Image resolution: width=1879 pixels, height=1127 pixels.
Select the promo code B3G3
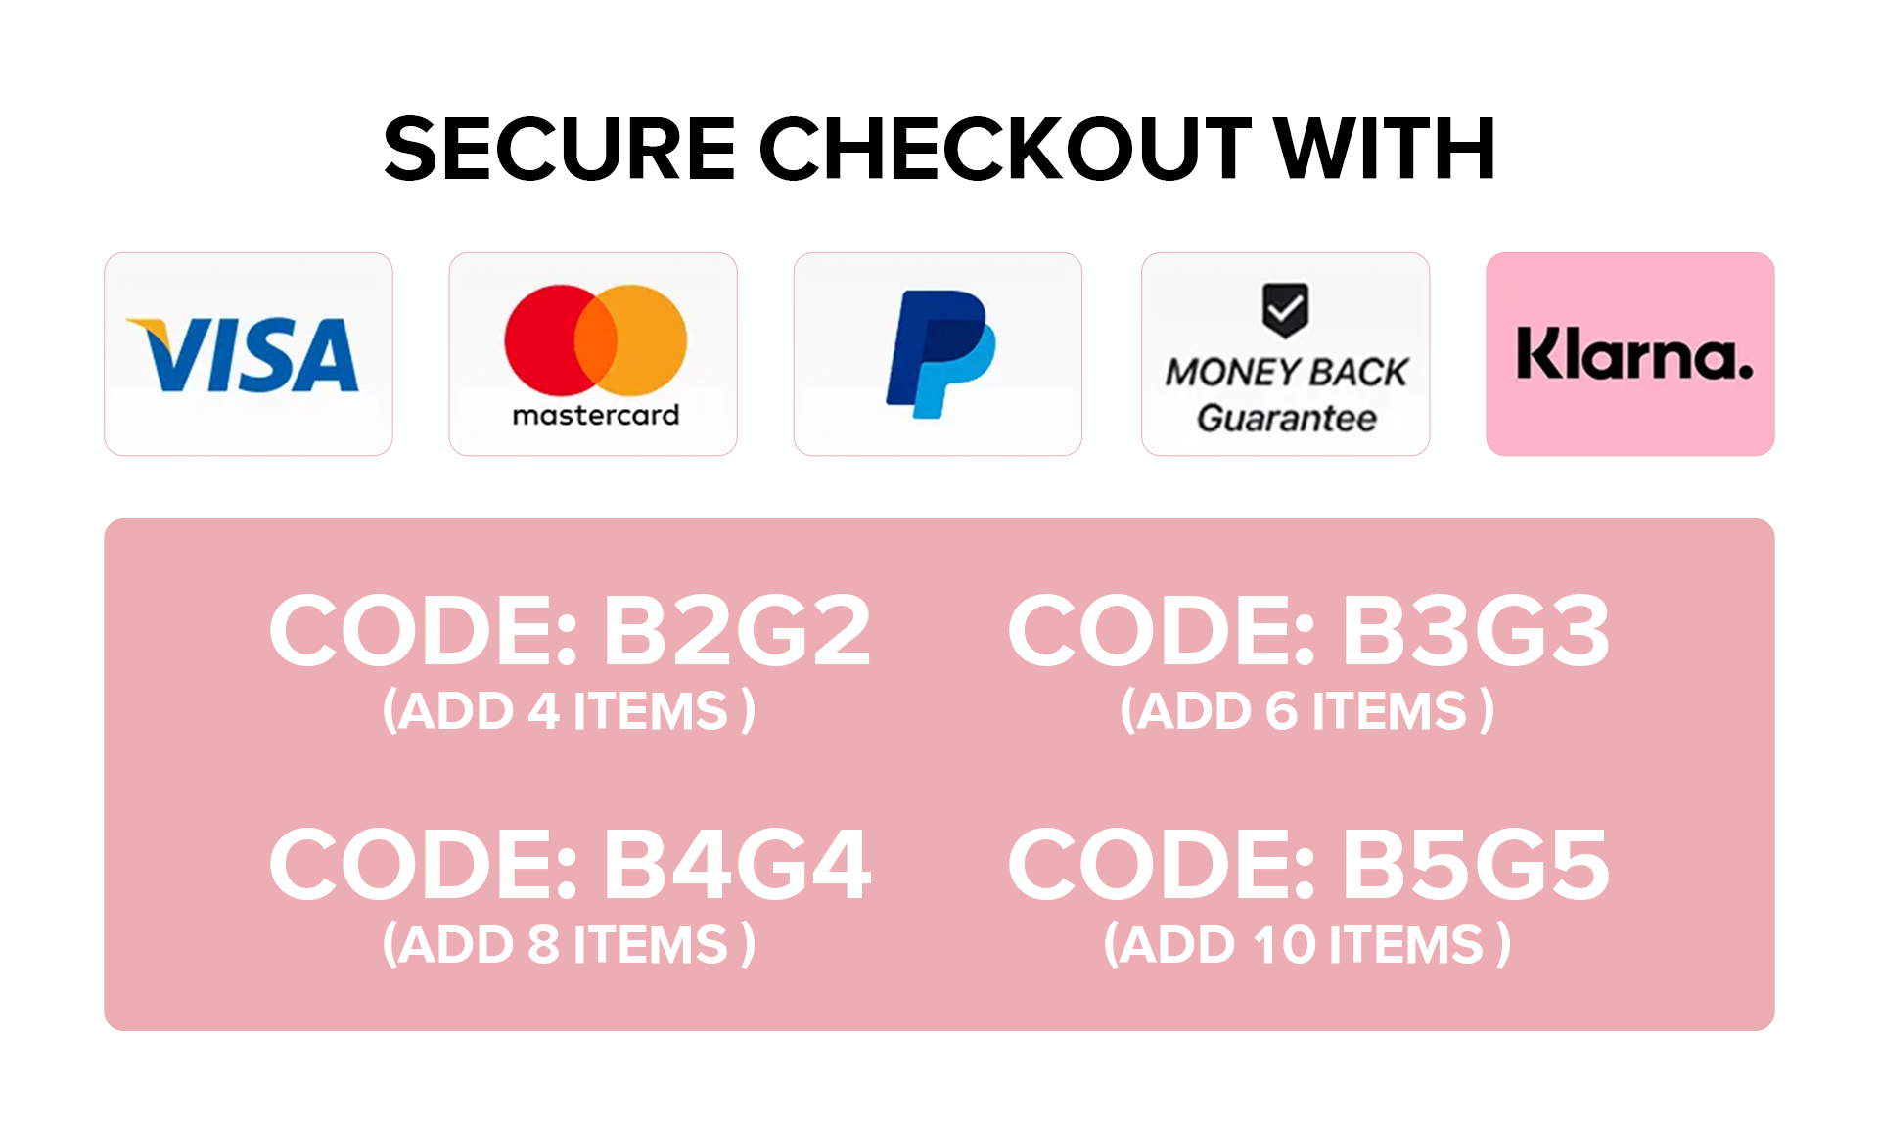pyautogui.click(x=1308, y=632)
